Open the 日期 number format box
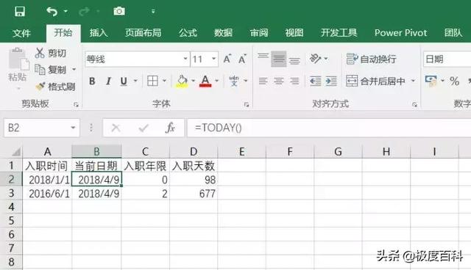The height and width of the screenshot is (270, 471). [447, 59]
